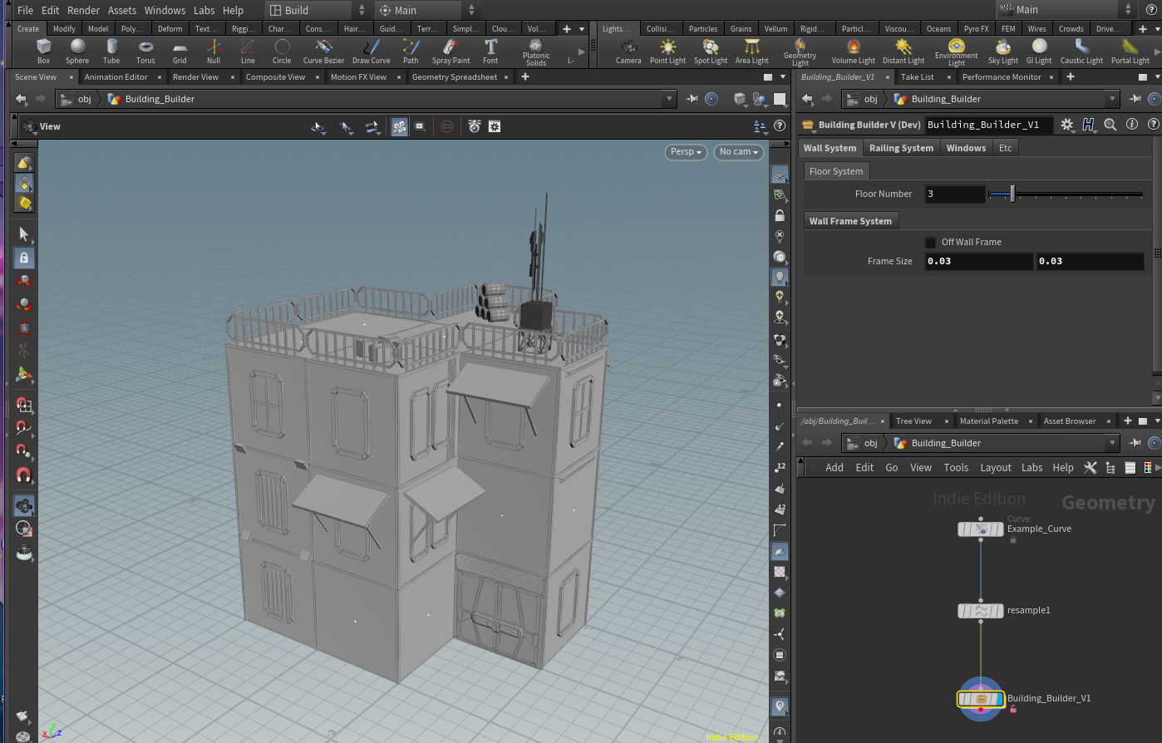Switch to Performance Monitor tab
The image size is (1162, 743).
[x=1002, y=77]
